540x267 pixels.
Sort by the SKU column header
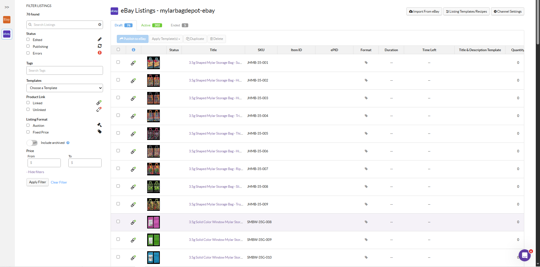coord(261,50)
